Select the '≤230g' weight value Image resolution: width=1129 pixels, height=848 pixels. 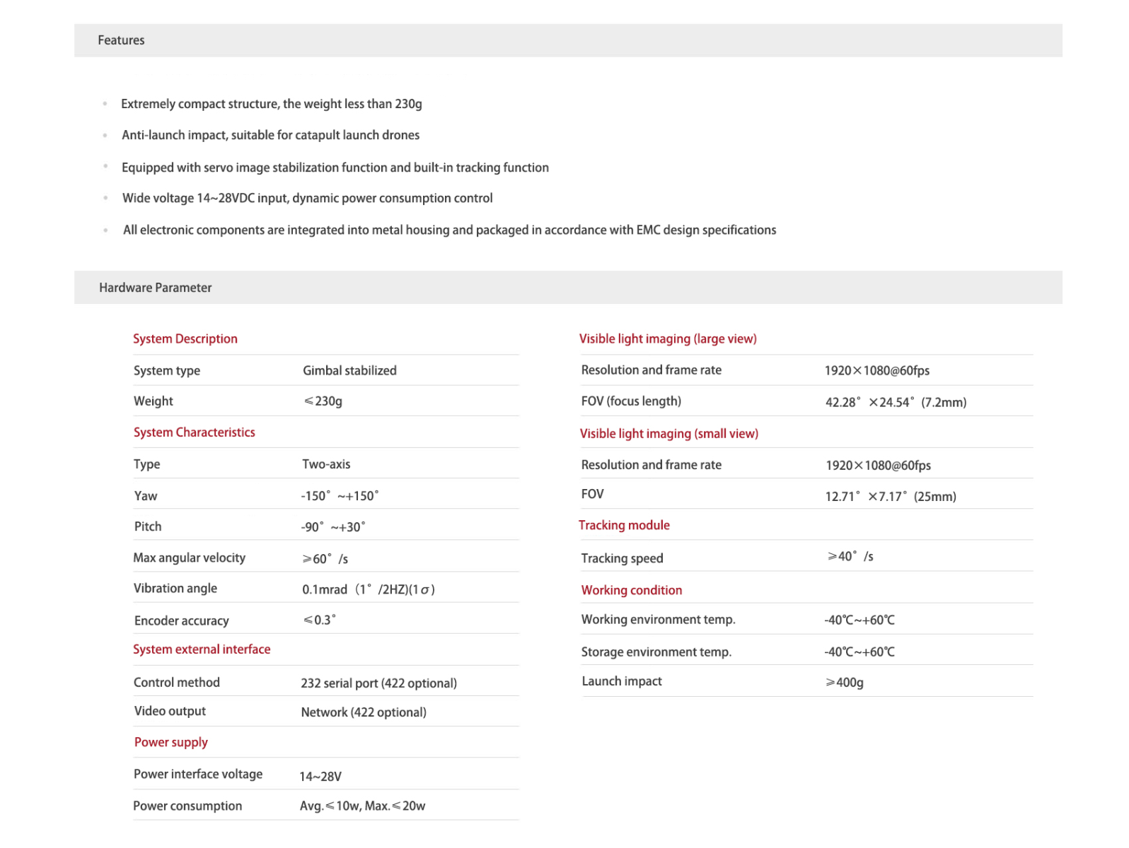[323, 401]
